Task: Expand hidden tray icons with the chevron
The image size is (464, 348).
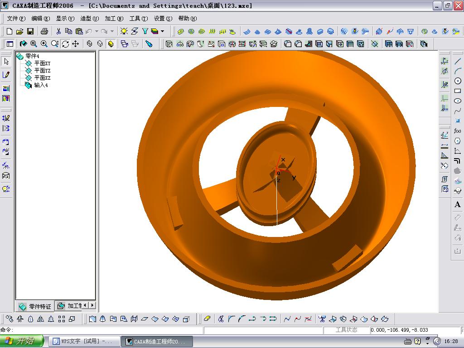Action: pyautogui.click(x=437, y=342)
